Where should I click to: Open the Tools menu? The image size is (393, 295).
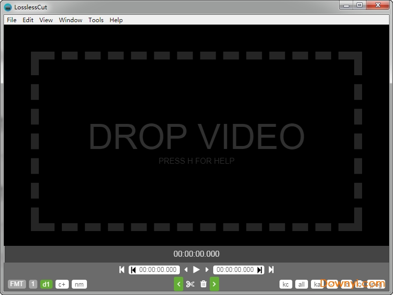pos(96,20)
